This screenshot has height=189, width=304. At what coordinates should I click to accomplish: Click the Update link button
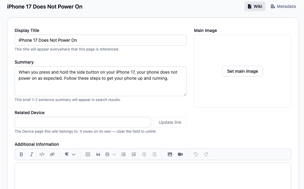170,122
